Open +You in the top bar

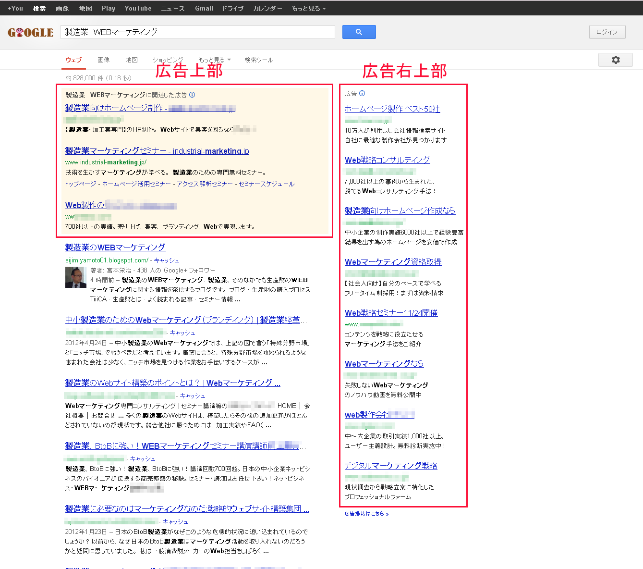tap(15, 8)
